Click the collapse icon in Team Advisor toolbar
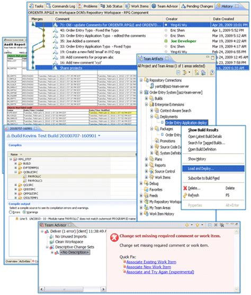Image resolution: width=251 pixels, height=295 pixels. 210,225
